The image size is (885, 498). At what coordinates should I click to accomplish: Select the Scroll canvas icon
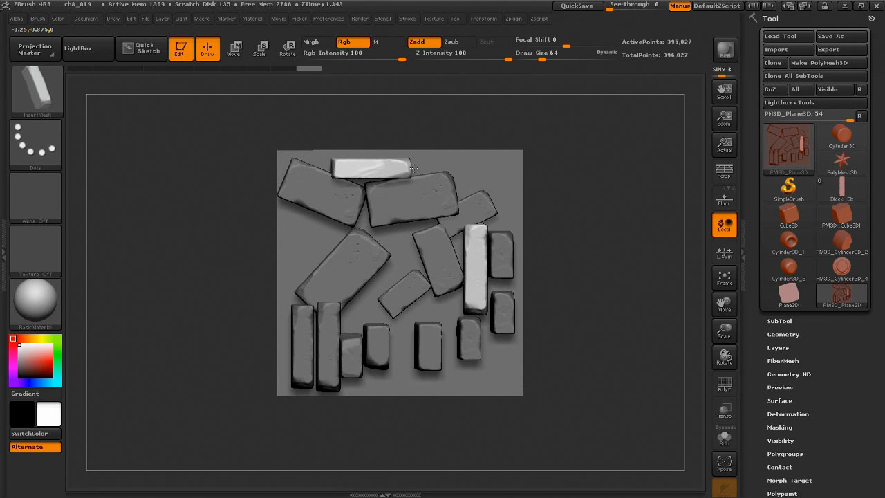(x=724, y=91)
